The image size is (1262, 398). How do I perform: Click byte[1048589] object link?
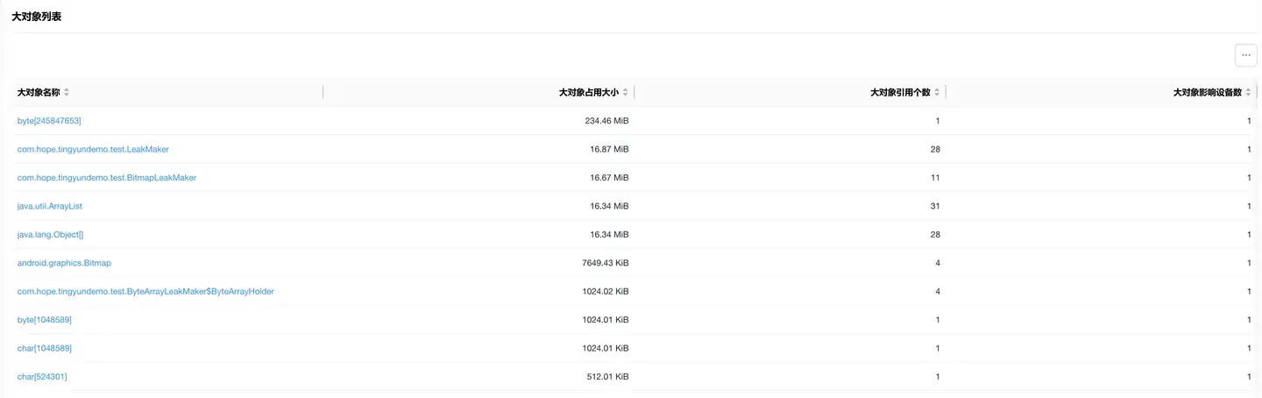(45, 320)
